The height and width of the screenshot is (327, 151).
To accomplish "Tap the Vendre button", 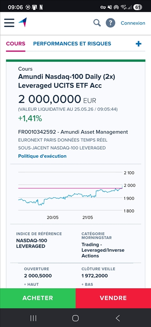I will coord(113,298).
